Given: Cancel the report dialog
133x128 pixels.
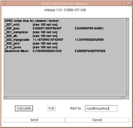Looking at the screenshot, I should 97,120.
